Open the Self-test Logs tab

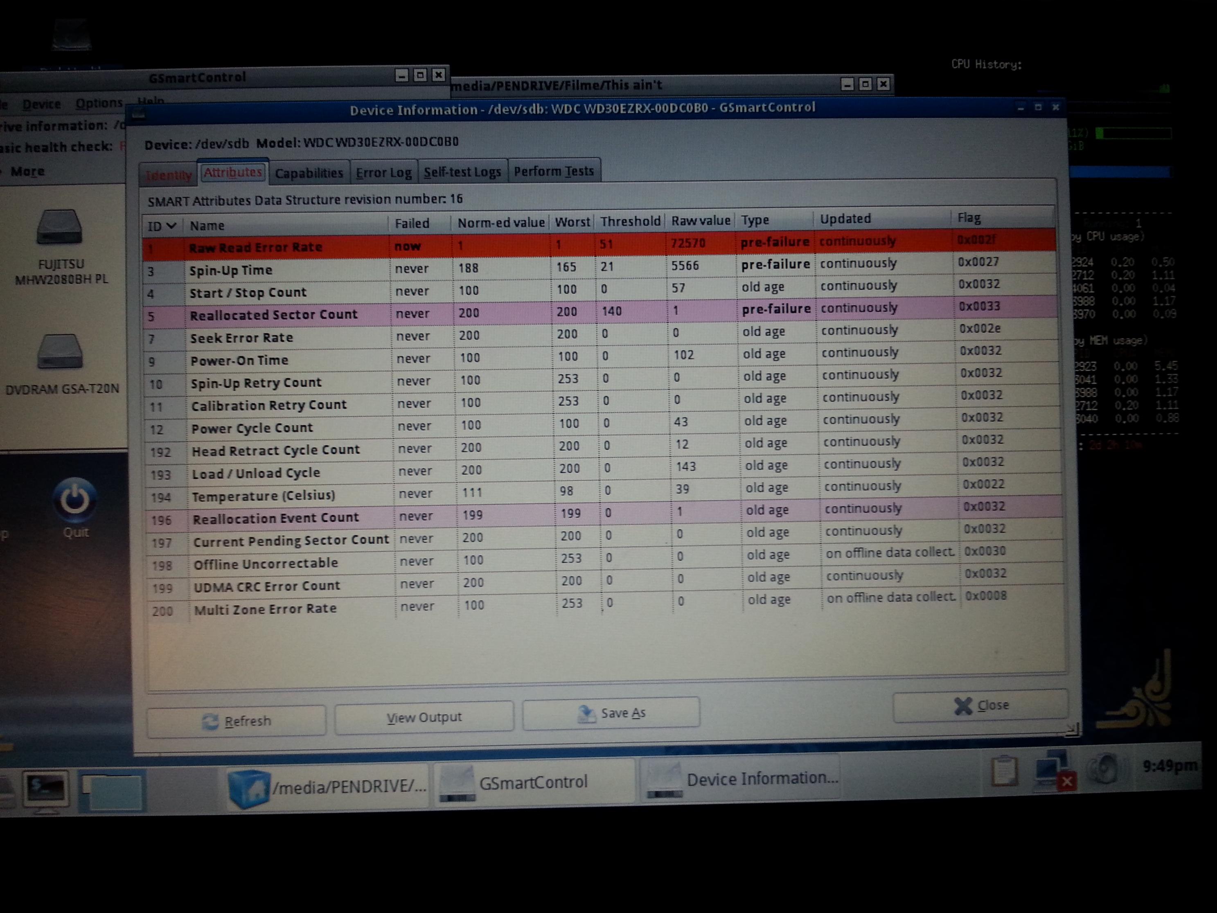click(x=462, y=172)
